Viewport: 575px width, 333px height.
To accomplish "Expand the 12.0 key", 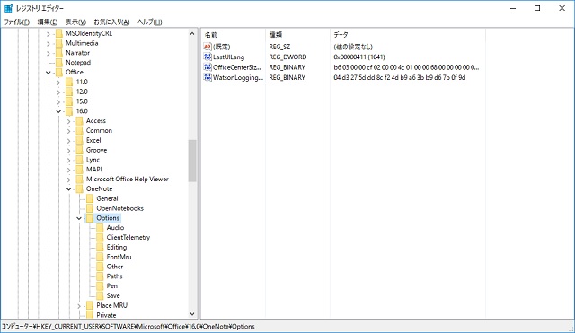I will click(58, 92).
